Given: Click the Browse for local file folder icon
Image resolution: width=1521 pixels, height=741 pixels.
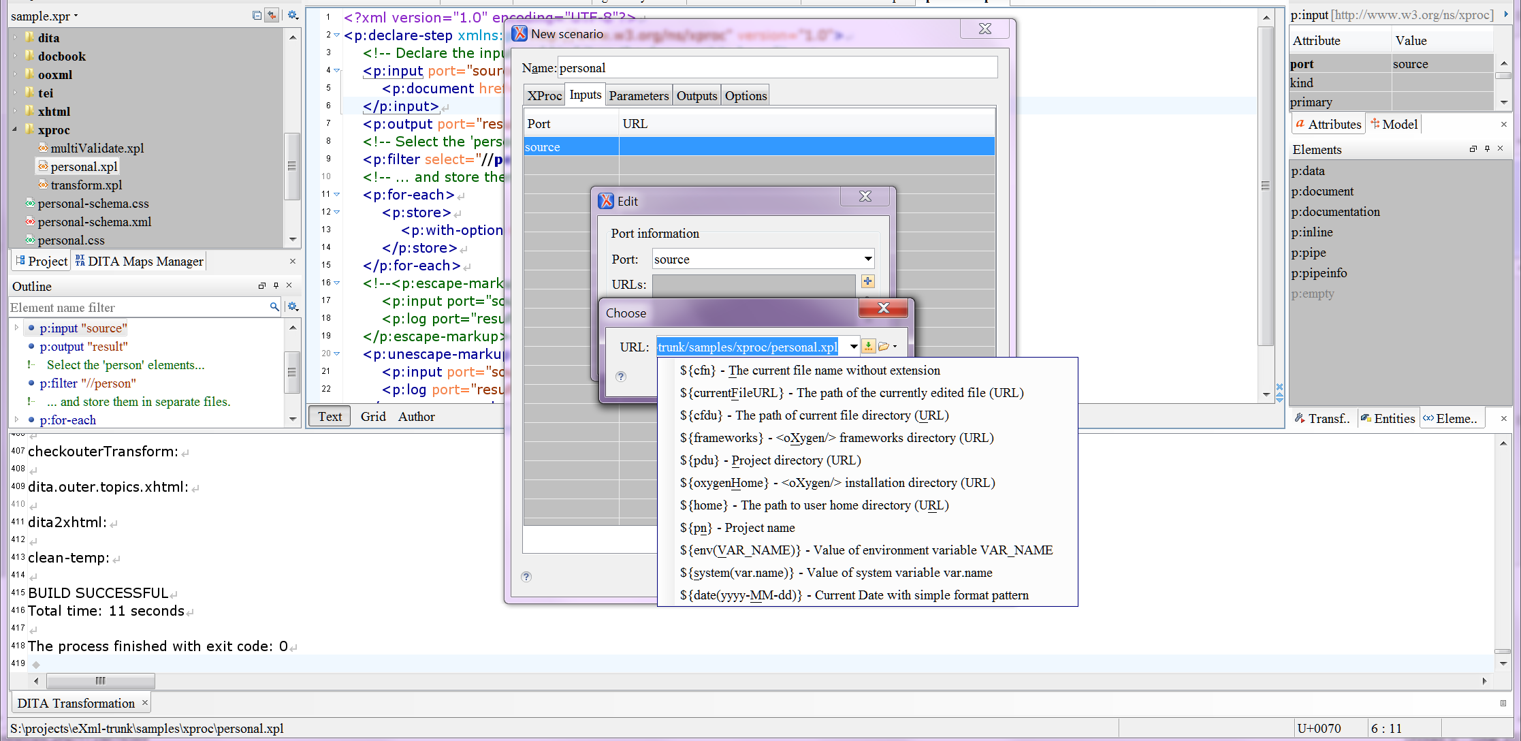Looking at the screenshot, I should coord(884,347).
